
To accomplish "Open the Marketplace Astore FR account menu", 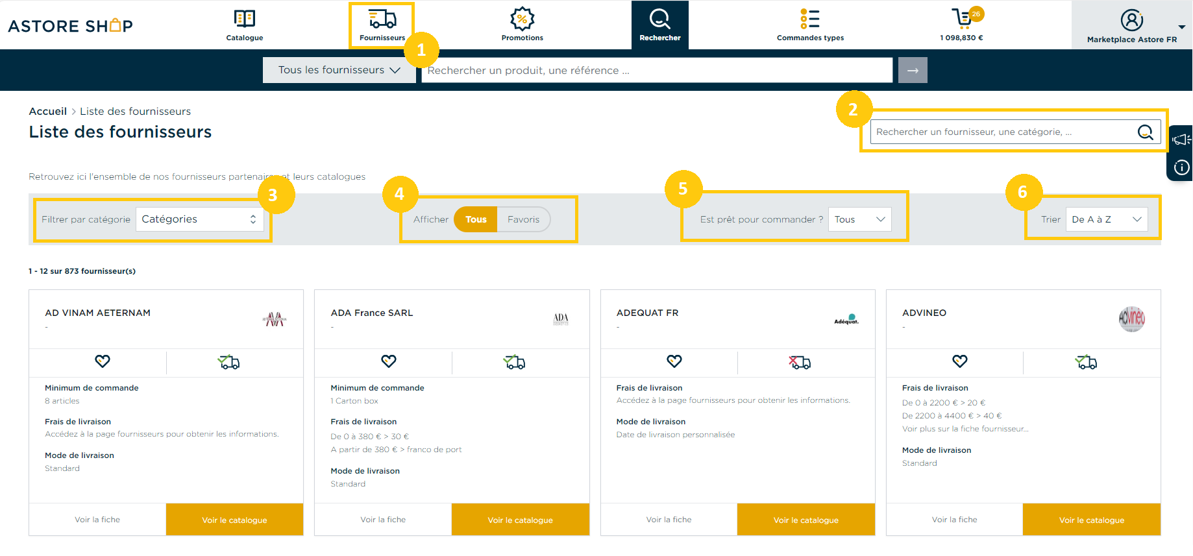I will pos(1132,25).
